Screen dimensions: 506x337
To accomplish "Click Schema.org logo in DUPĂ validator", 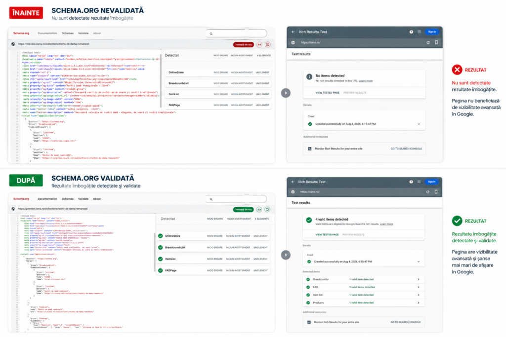I will pyautogui.click(x=21, y=199).
